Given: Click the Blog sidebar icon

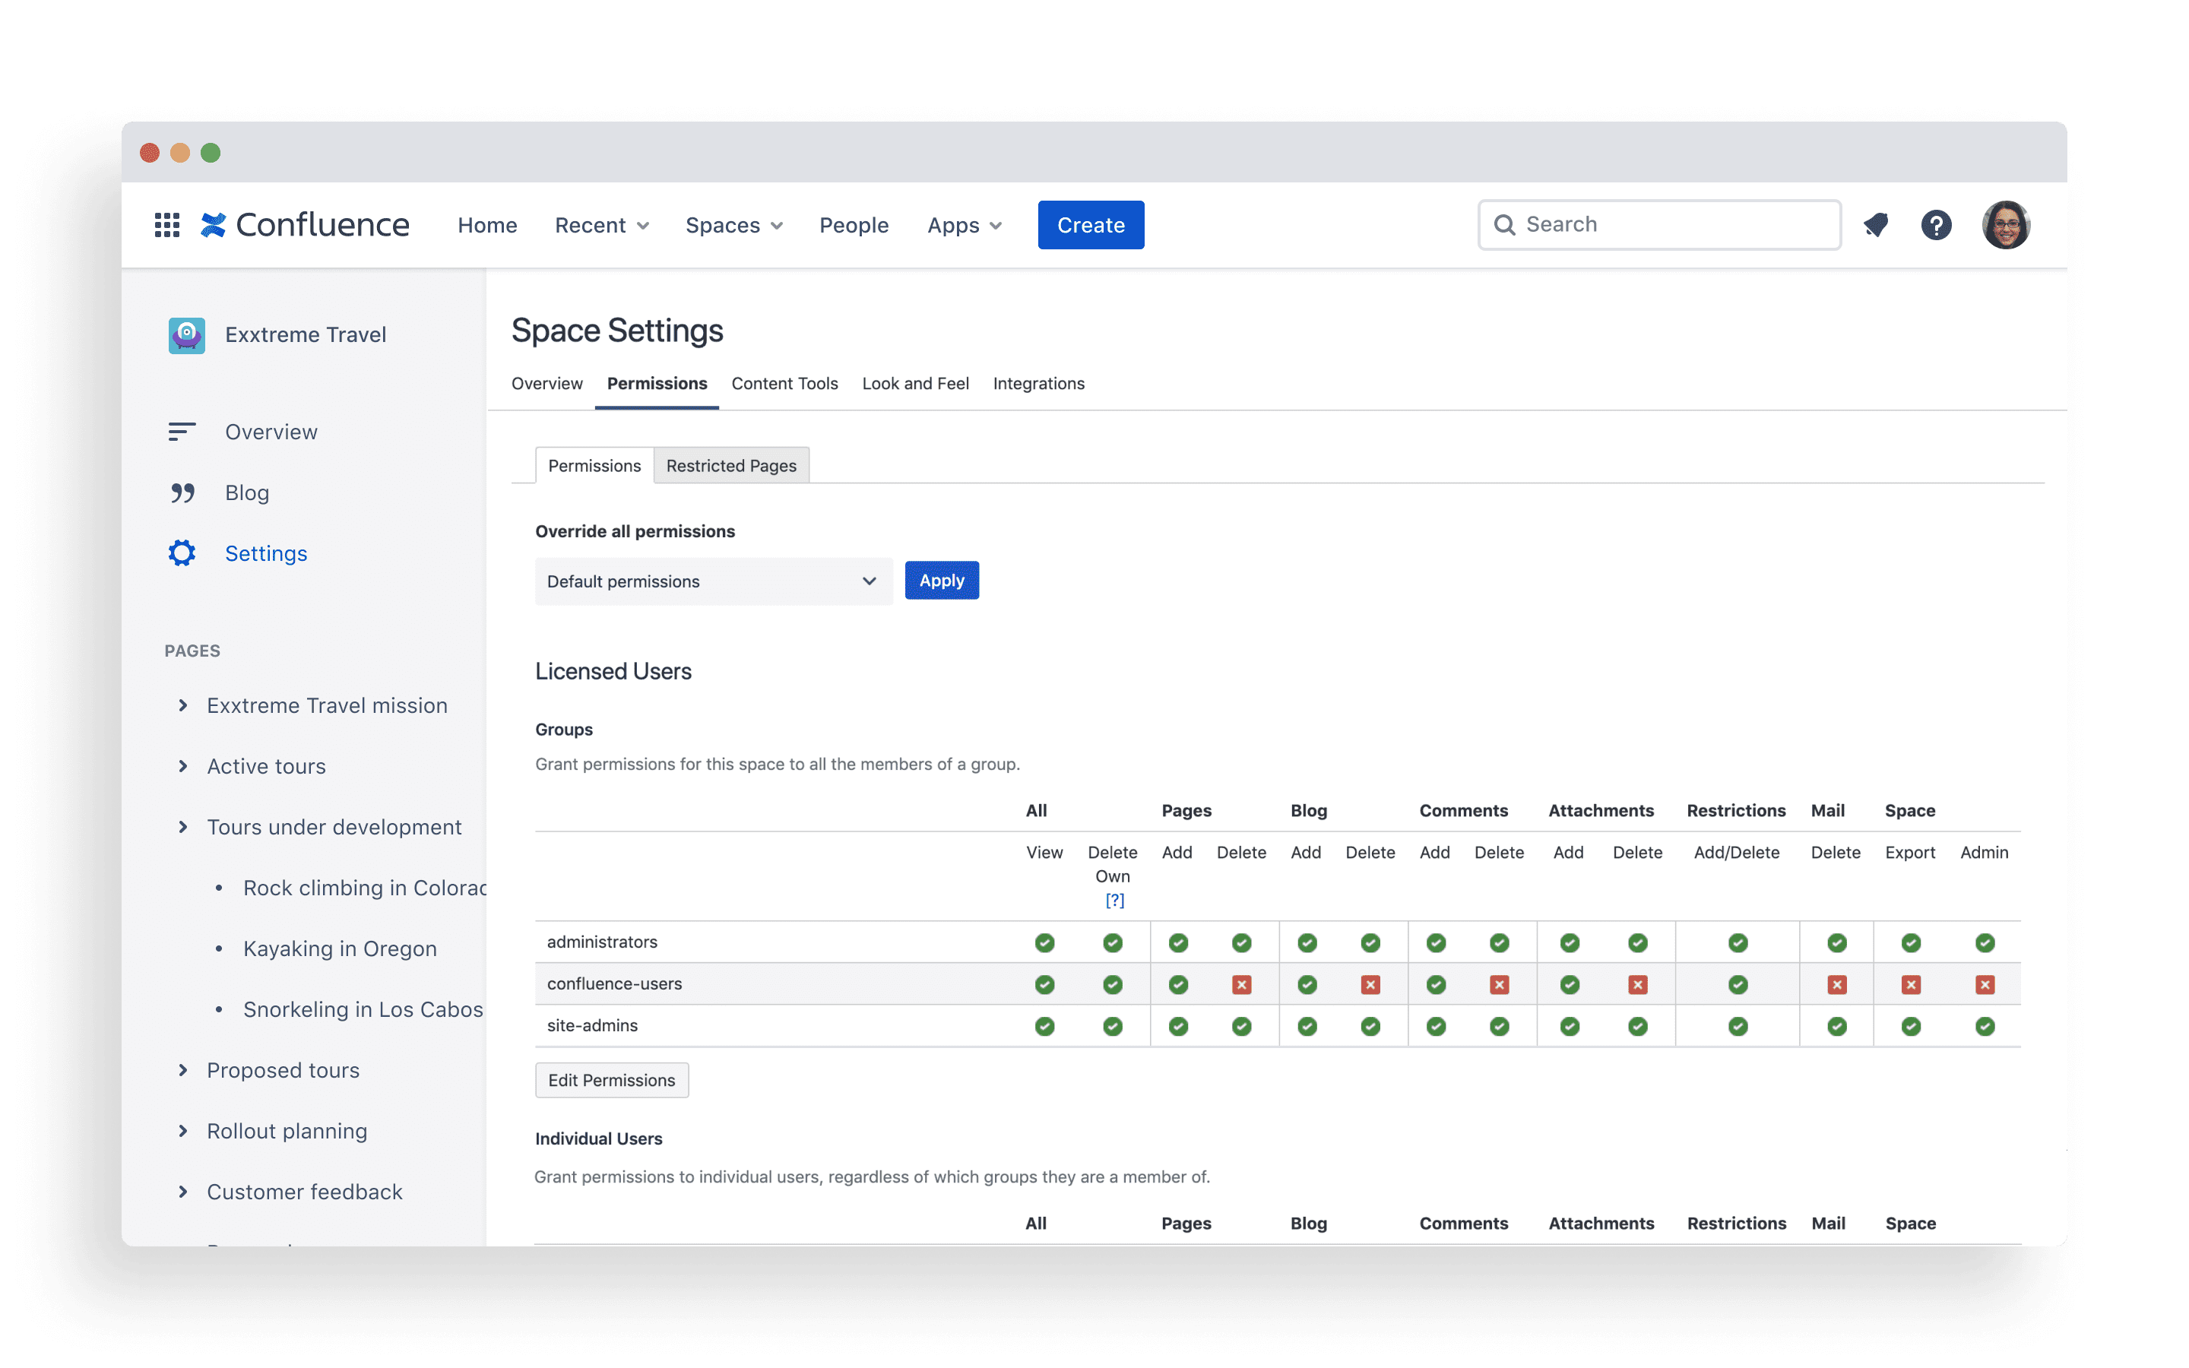Looking at the screenshot, I should click(x=179, y=492).
